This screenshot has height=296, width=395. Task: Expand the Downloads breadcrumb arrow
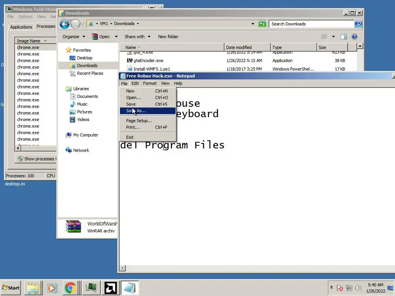138,24
